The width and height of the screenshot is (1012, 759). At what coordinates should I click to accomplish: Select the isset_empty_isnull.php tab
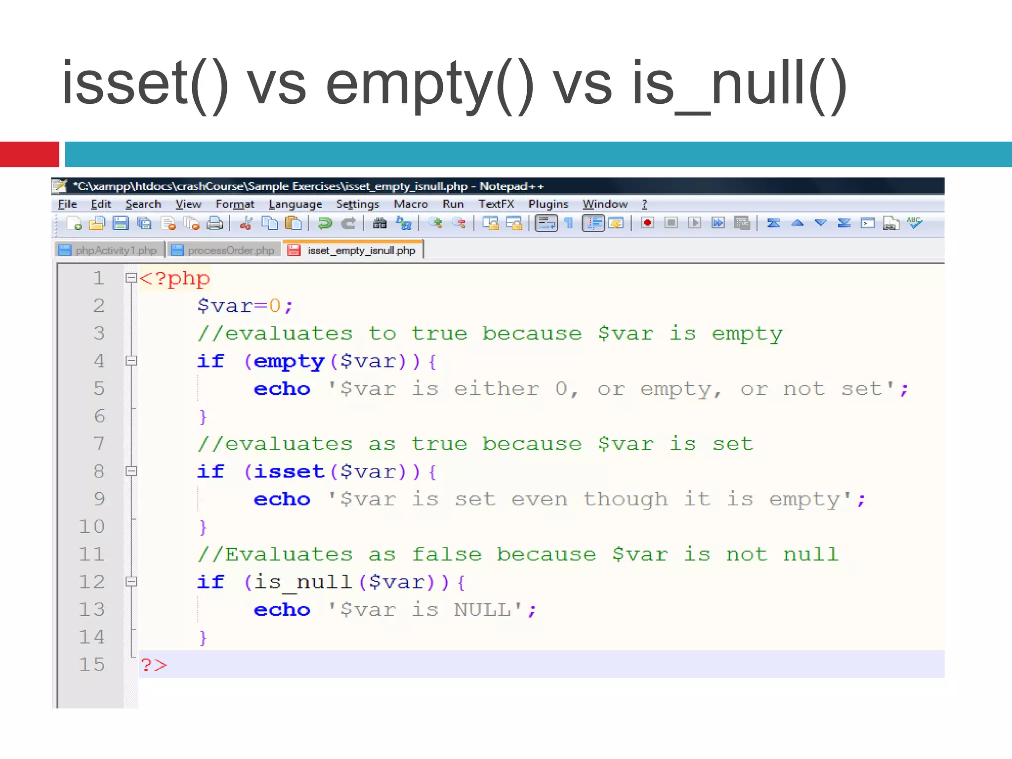point(353,250)
